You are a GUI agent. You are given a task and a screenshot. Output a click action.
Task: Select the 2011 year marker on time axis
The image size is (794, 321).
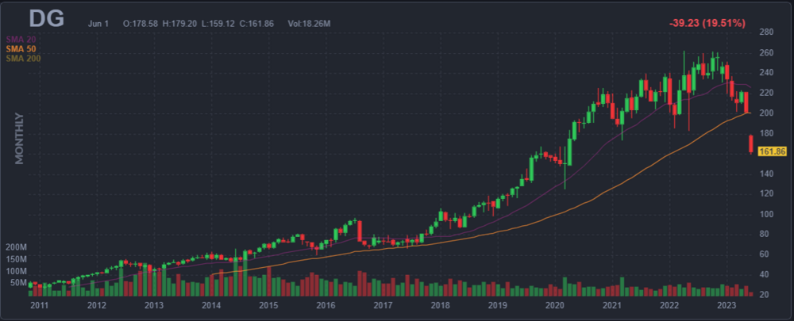pyautogui.click(x=38, y=305)
